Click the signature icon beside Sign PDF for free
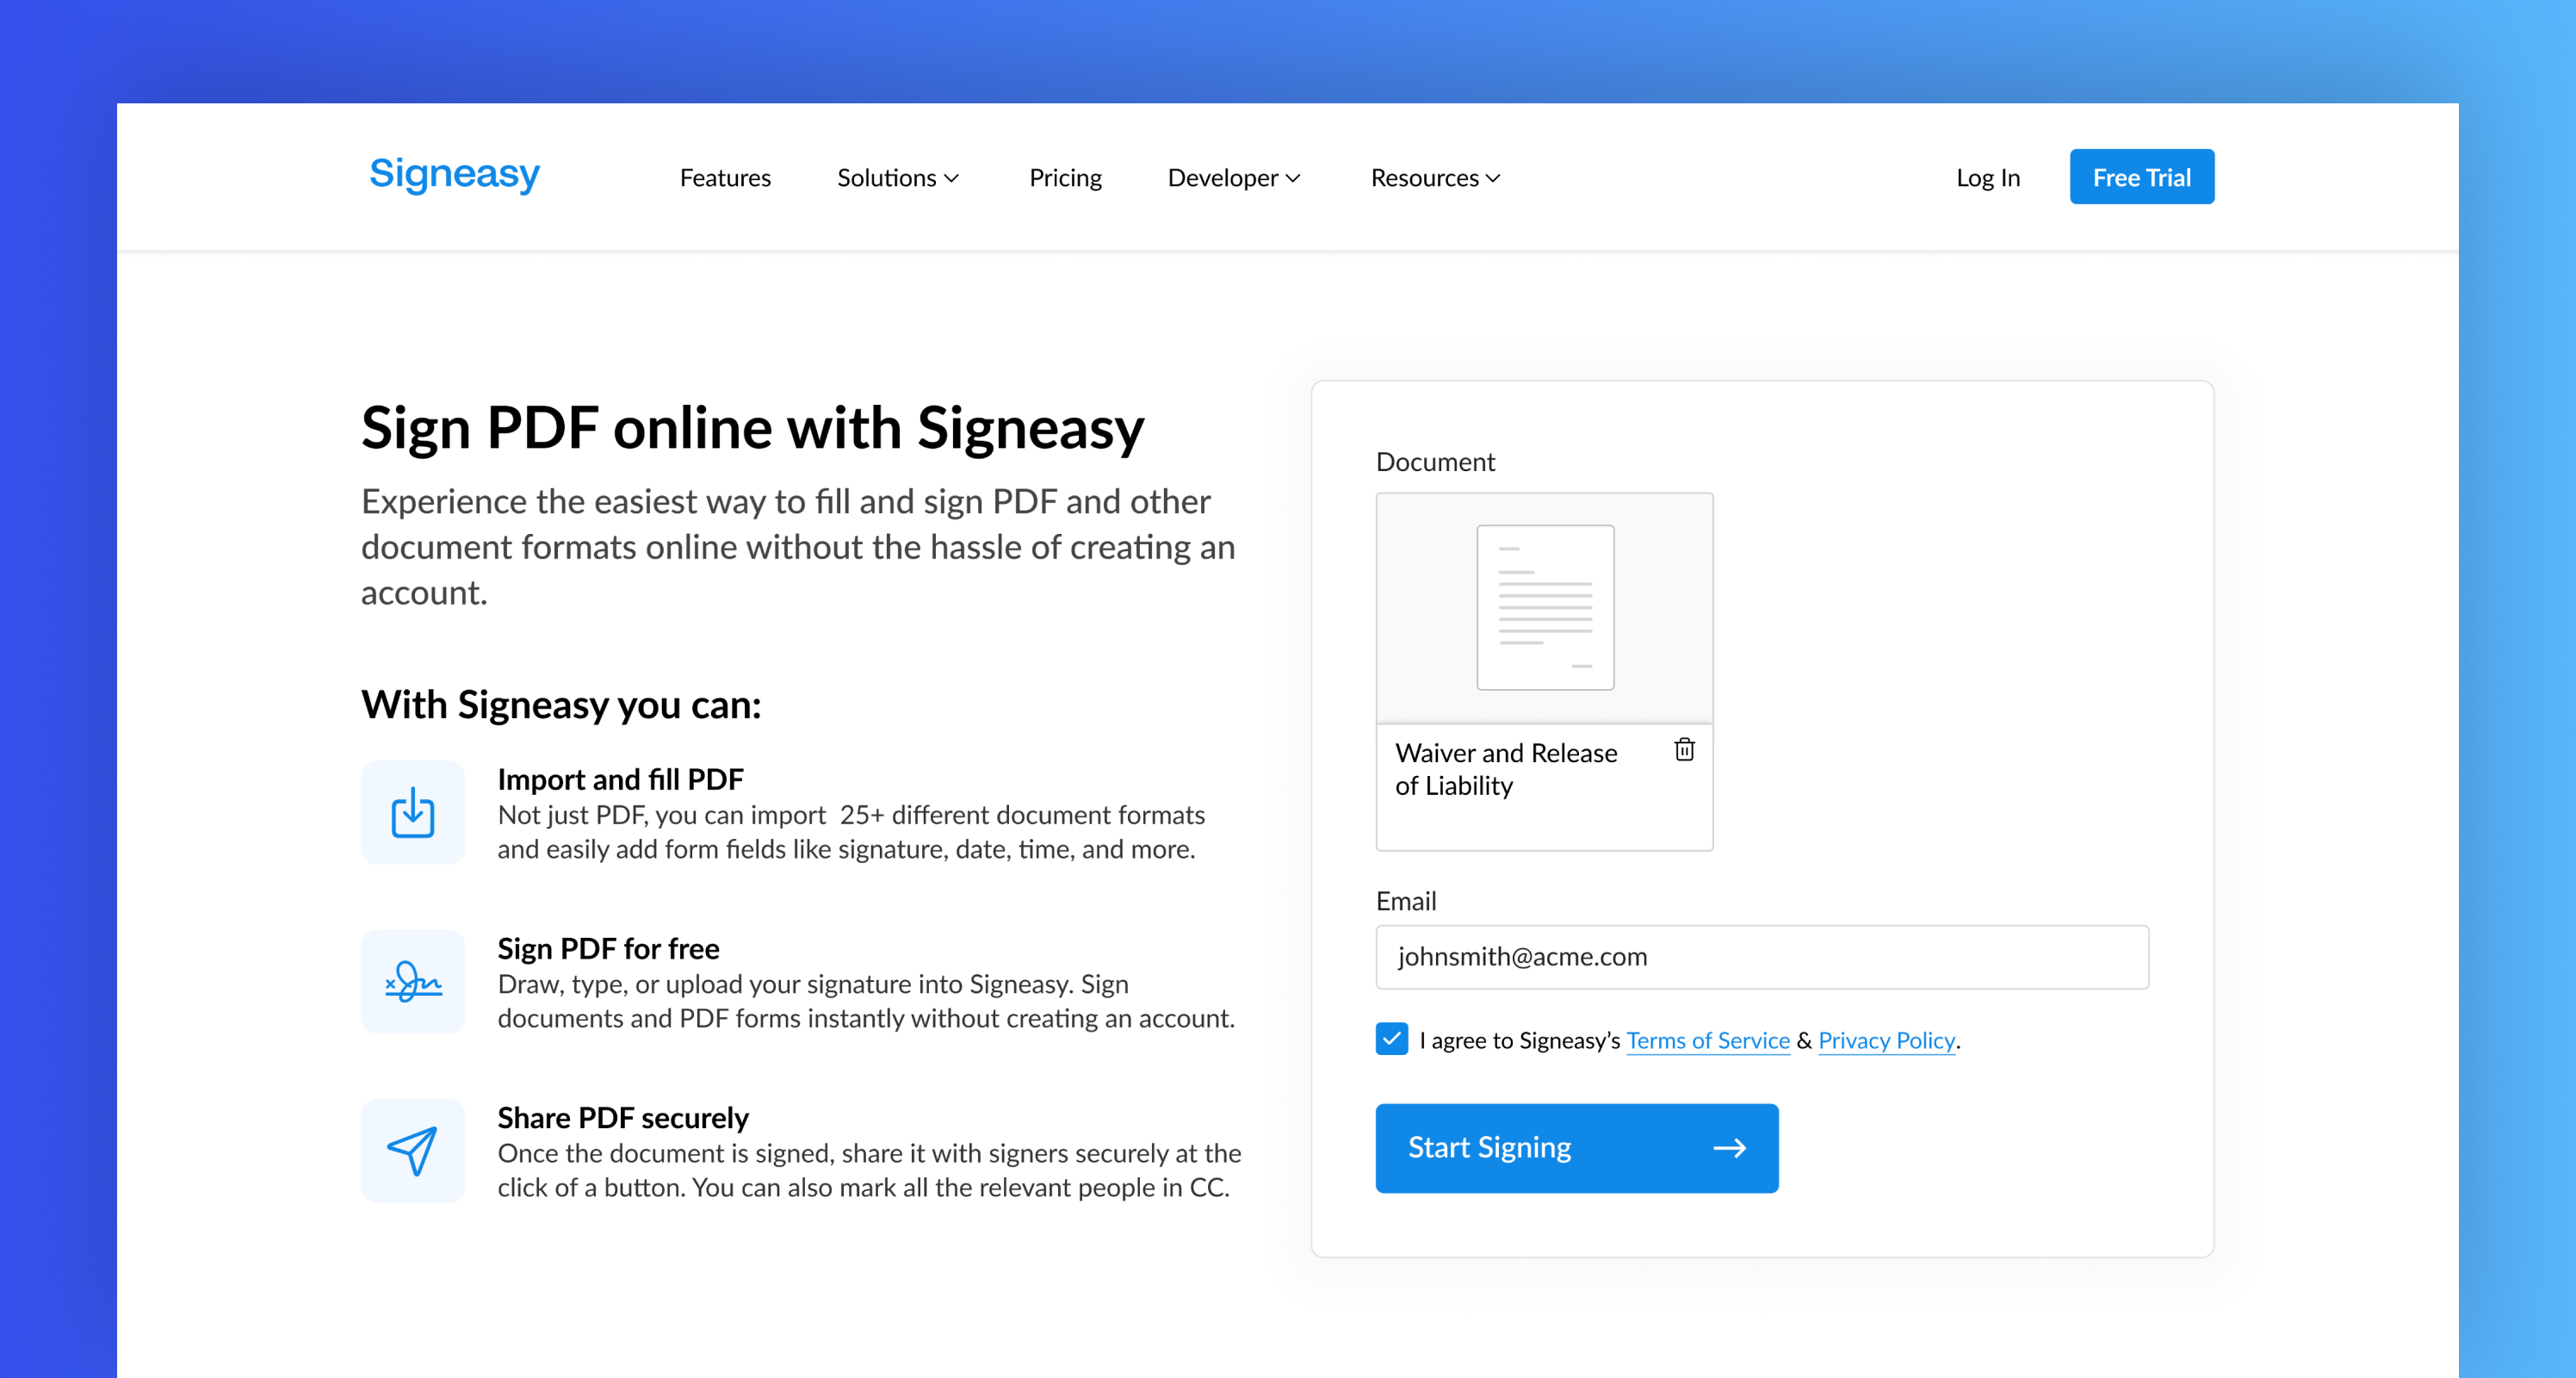 pyautogui.click(x=412, y=982)
